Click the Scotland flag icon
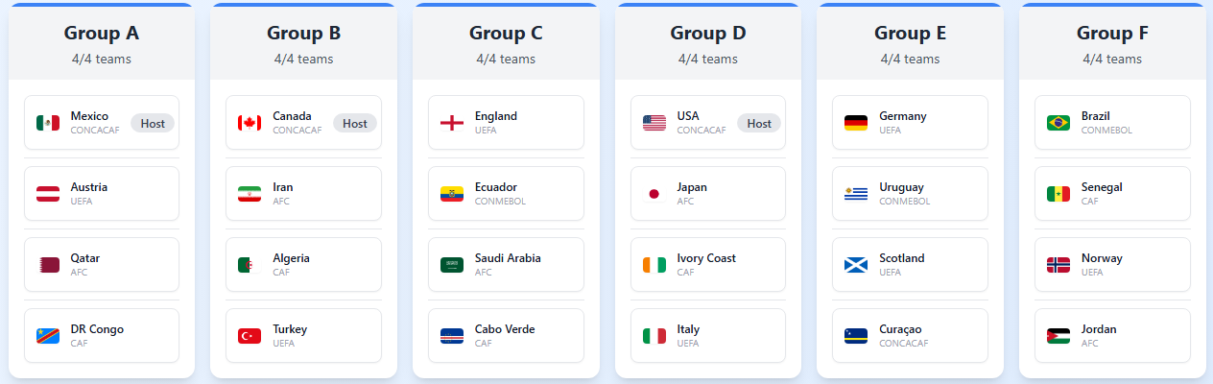The height and width of the screenshot is (384, 1213). [856, 265]
